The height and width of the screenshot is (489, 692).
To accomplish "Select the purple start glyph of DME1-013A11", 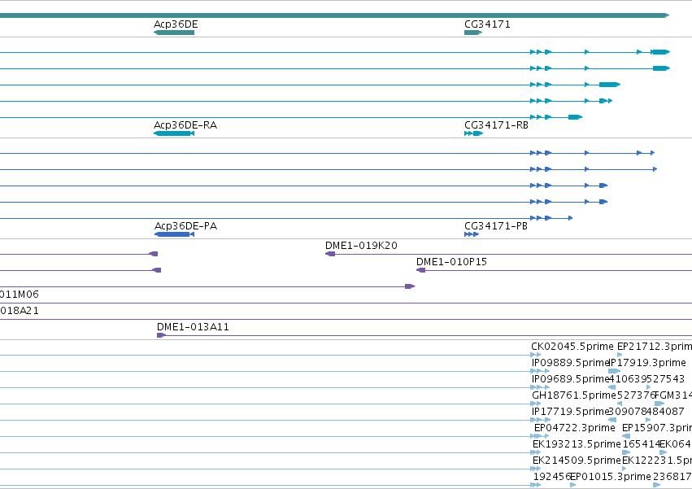I will (x=162, y=335).
